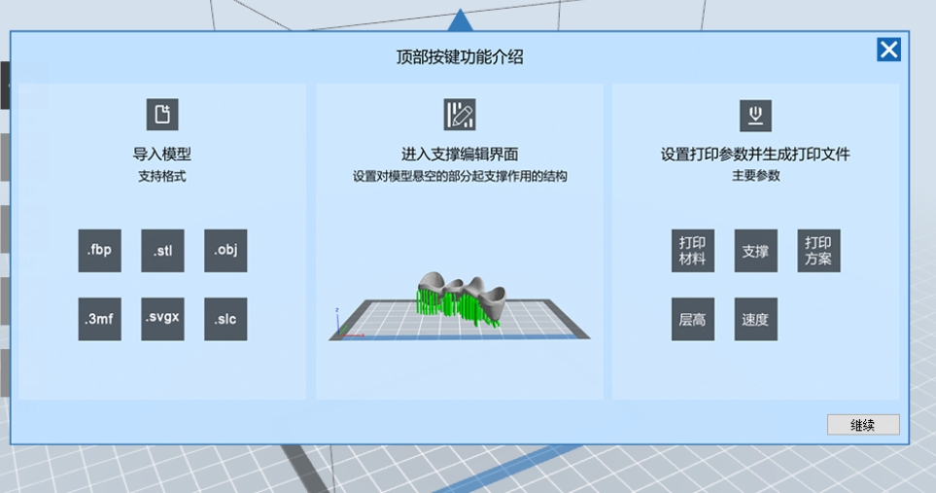The height and width of the screenshot is (493, 936).
Task: Click the support editing interface icon
Action: 460,114
